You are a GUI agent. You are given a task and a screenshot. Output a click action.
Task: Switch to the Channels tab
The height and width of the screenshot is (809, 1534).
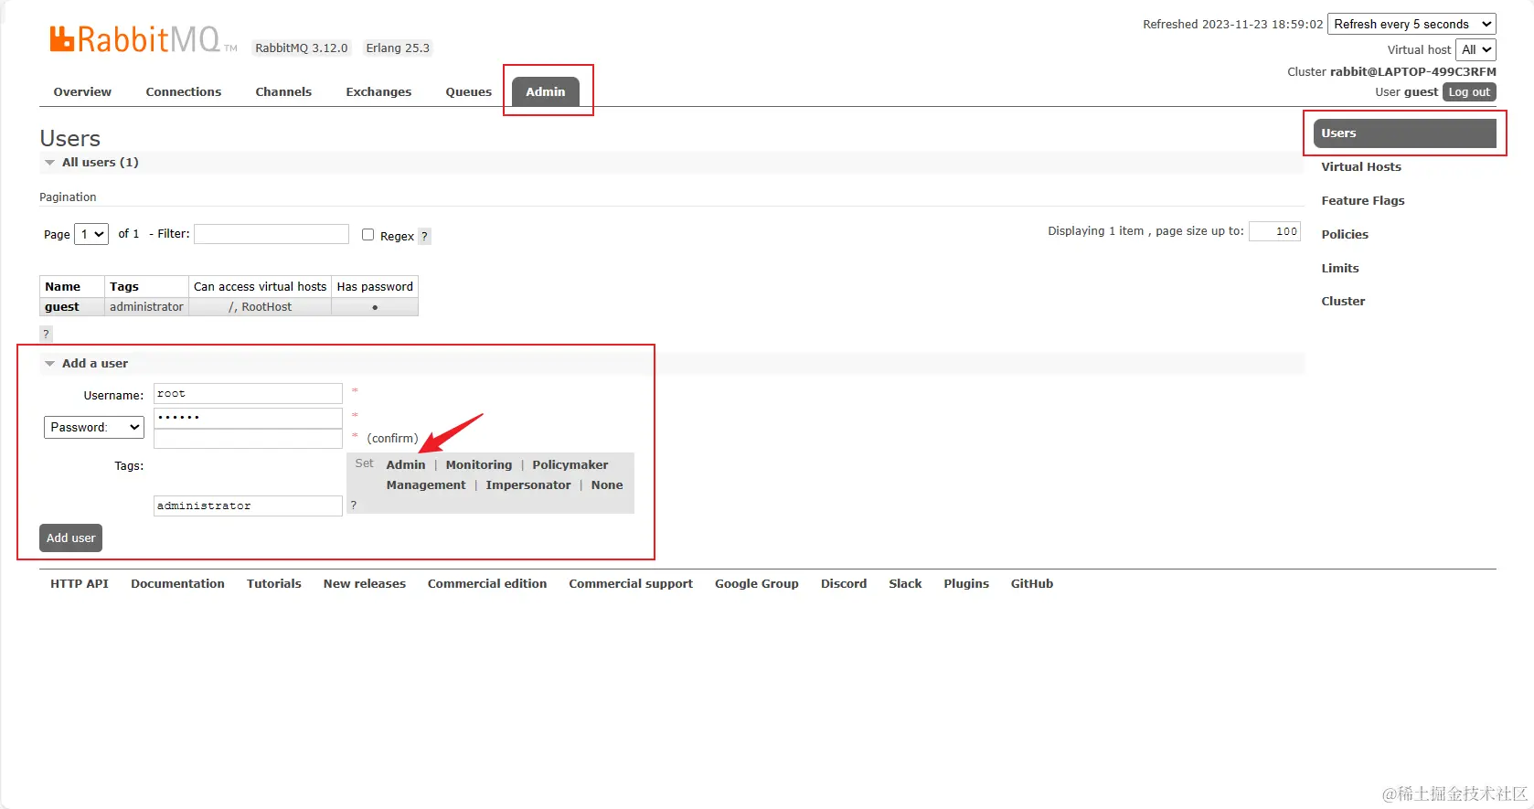coord(283,91)
